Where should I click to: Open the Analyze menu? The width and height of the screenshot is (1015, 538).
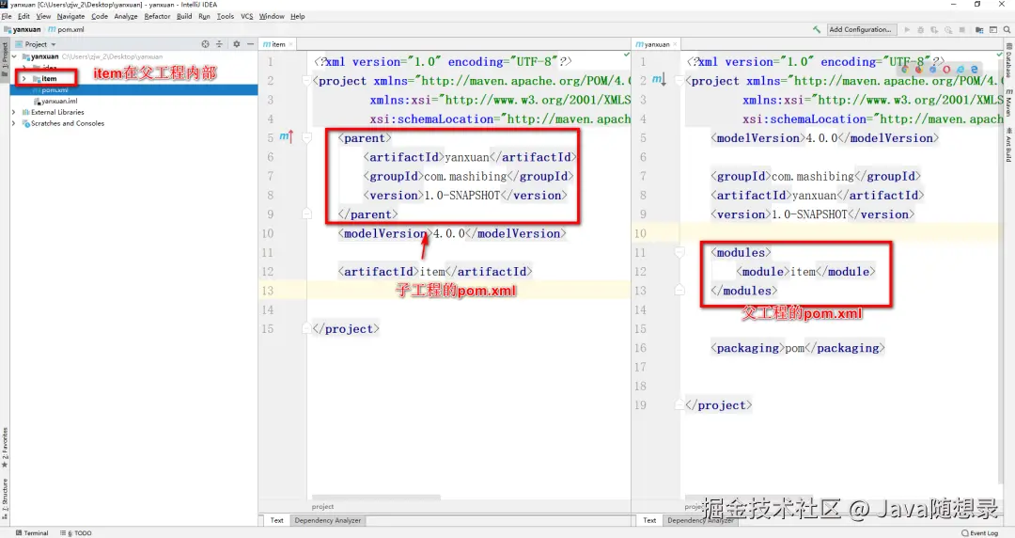click(126, 16)
